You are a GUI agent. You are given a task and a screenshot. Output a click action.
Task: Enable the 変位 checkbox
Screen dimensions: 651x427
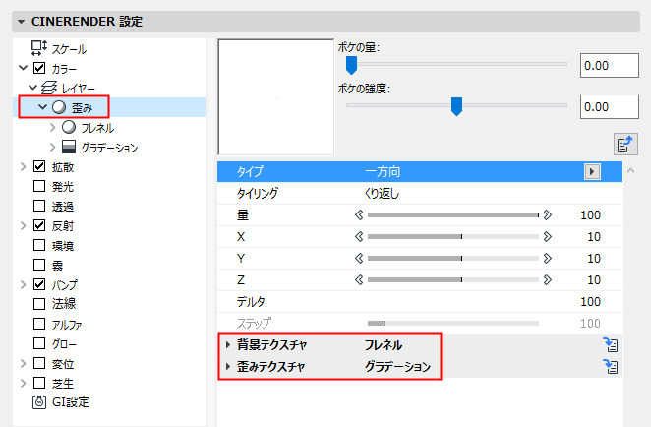coord(39,363)
